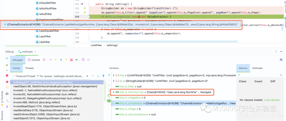Screen dimensions: 286x121
Task: Expand the this.m_oAnchorTop variable
Action: pos(114,92)
